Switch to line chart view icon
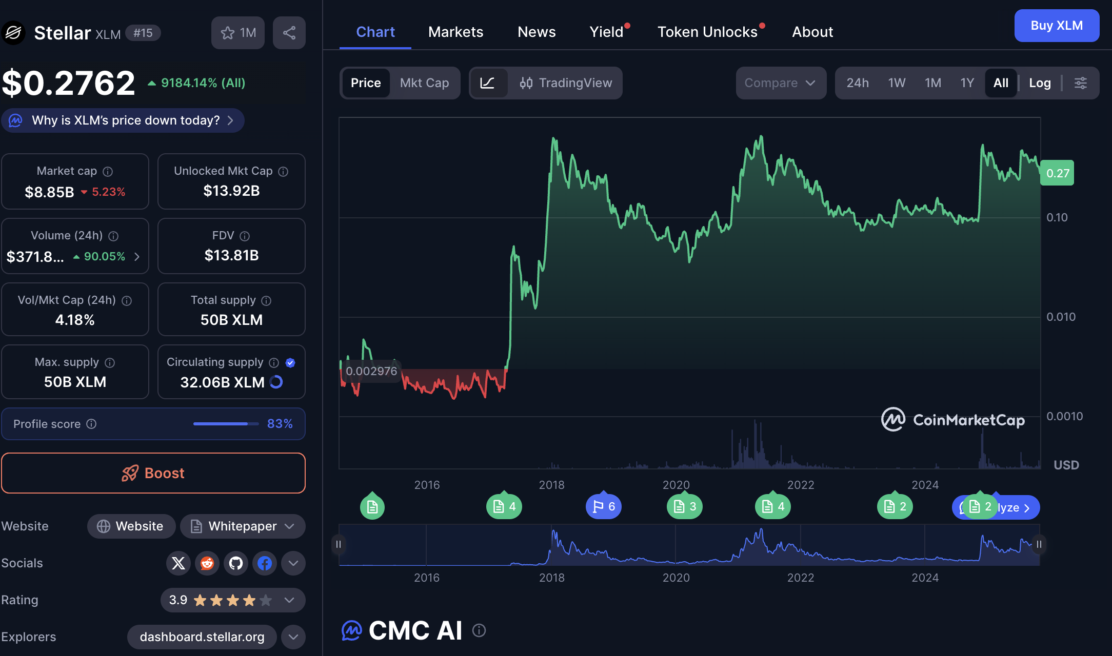 [x=487, y=83]
